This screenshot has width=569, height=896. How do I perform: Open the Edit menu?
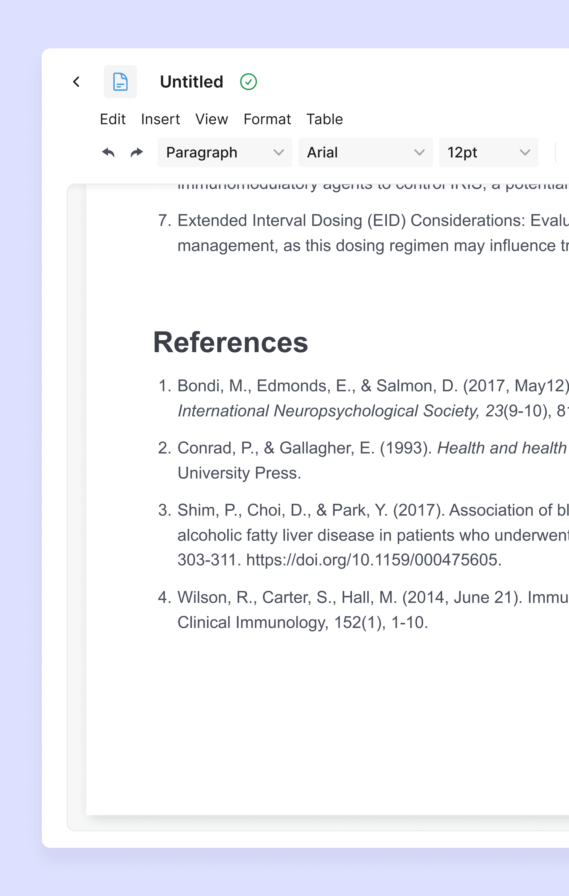[113, 119]
